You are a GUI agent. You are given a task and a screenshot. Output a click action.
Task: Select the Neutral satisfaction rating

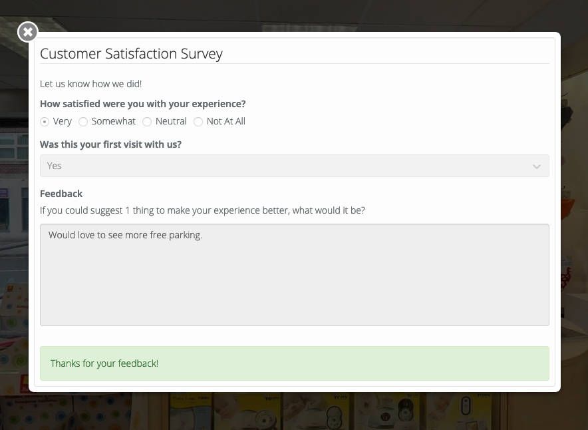146,121
